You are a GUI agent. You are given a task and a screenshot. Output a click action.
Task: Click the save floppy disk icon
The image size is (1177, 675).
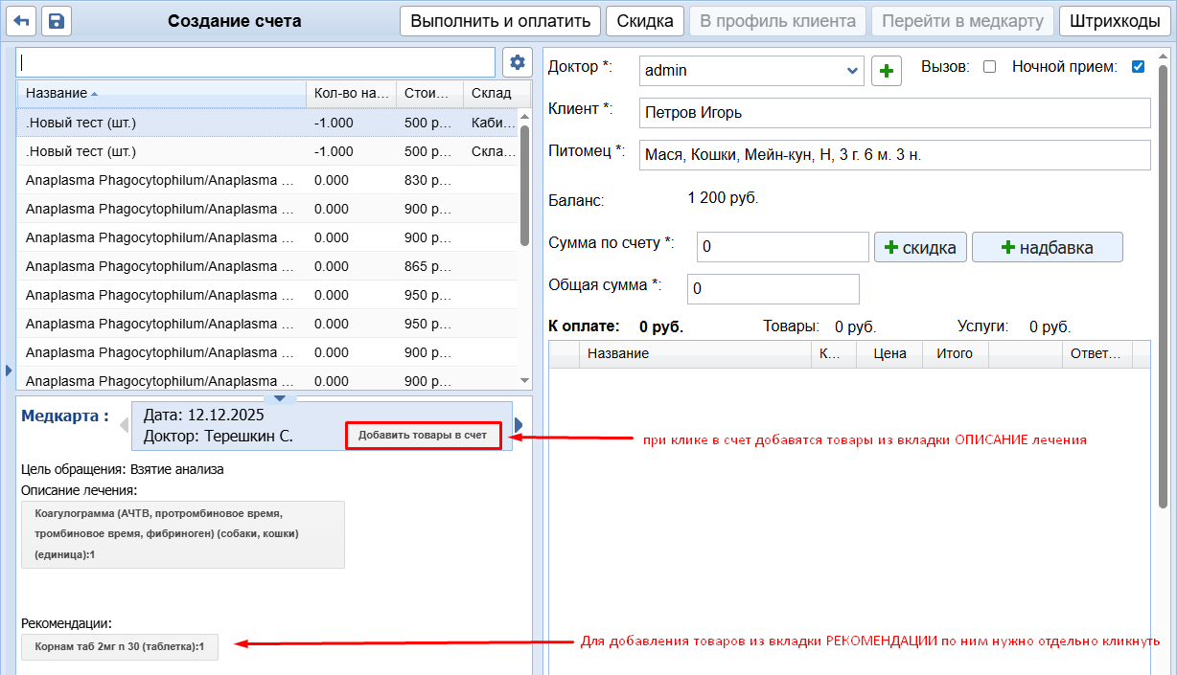pos(56,21)
